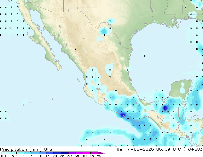
Task: Click the 1–2 mm legend color box
Action: [x=20, y=153]
